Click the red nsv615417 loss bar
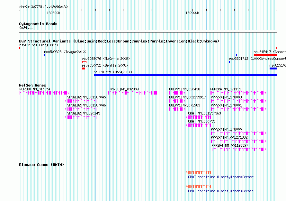The image size is (286, 201). (265, 55)
